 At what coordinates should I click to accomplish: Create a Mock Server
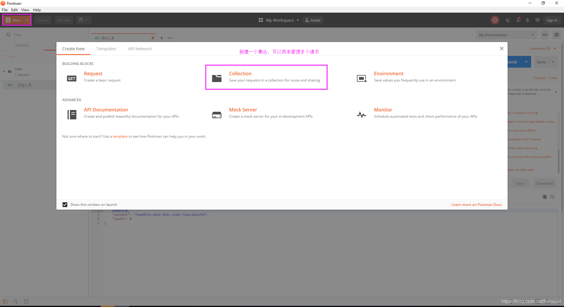pos(243,110)
